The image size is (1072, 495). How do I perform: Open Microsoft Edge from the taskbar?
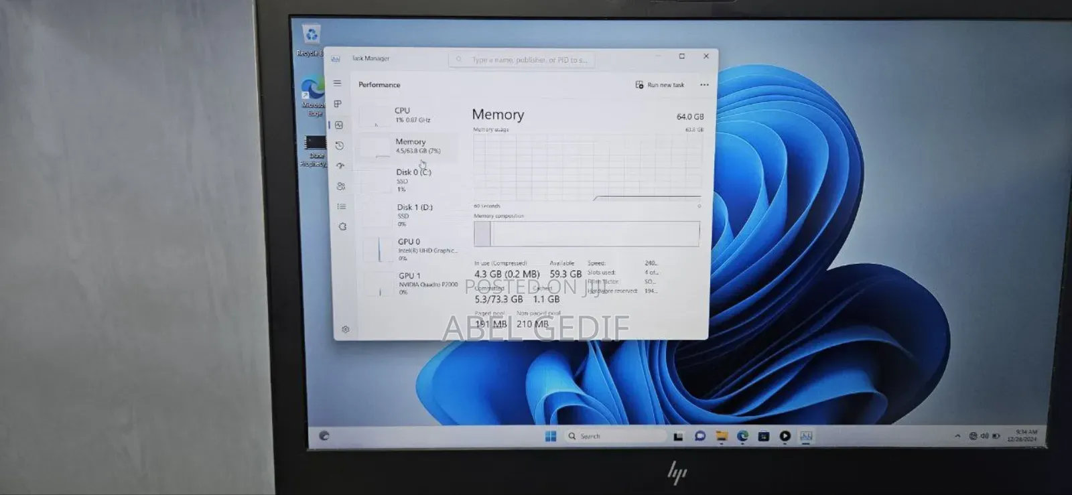(x=742, y=436)
